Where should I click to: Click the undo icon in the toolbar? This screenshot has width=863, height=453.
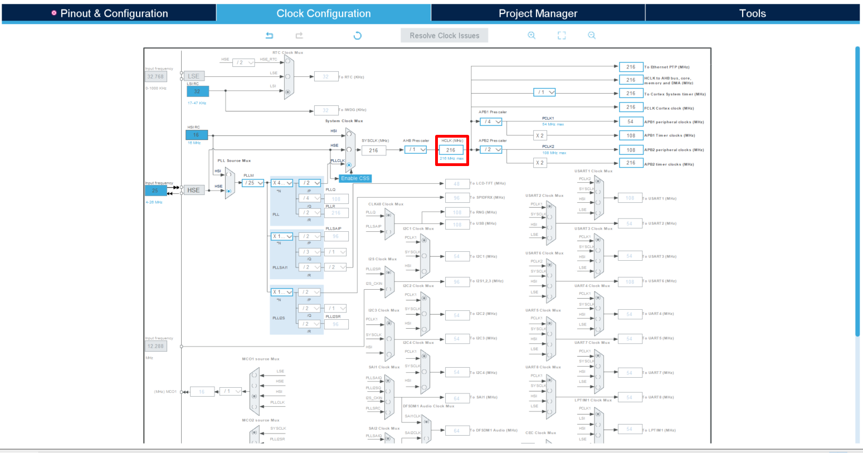270,35
